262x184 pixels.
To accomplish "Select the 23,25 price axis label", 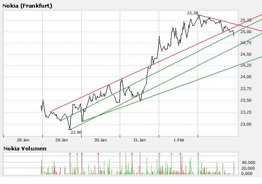I will coord(246,112).
